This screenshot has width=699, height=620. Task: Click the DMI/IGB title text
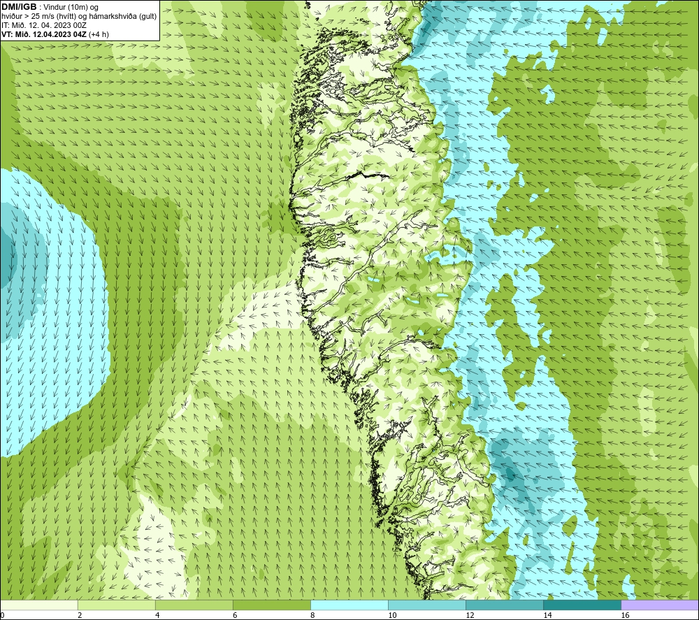[x=19, y=7]
